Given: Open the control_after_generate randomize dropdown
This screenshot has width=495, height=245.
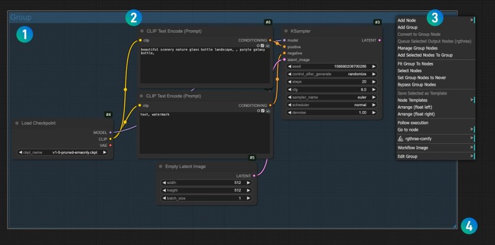Looking at the screenshot, I should [332, 74].
